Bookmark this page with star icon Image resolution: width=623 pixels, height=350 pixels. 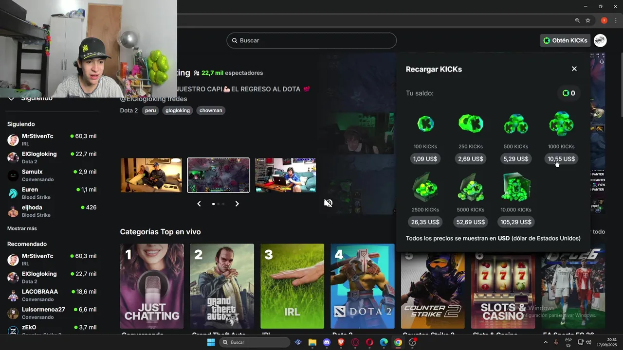click(x=588, y=20)
